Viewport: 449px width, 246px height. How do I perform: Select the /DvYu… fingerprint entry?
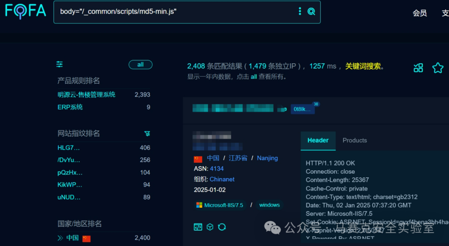pyautogui.click(x=69, y=160)
